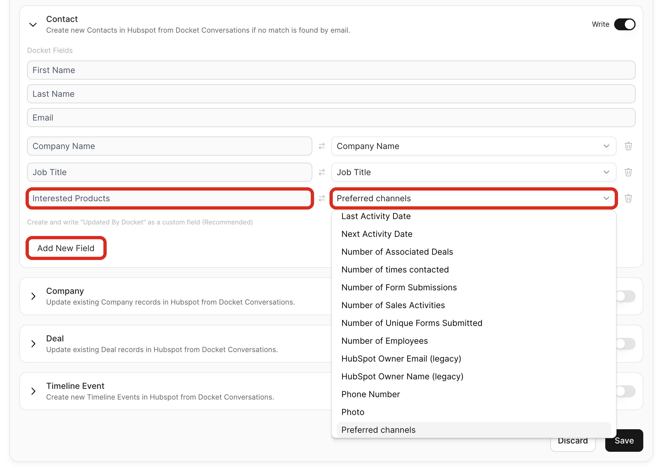This screenshot has width=662, height=469.
Task: Collapse the Contact section
Action: [33, 25]
